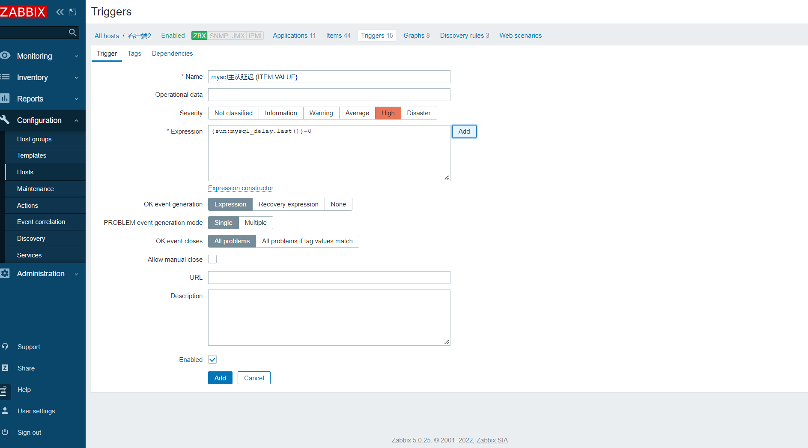Screen dimensions: 808x448
Task: Click the User settings person icon
Action: (5, 411)
